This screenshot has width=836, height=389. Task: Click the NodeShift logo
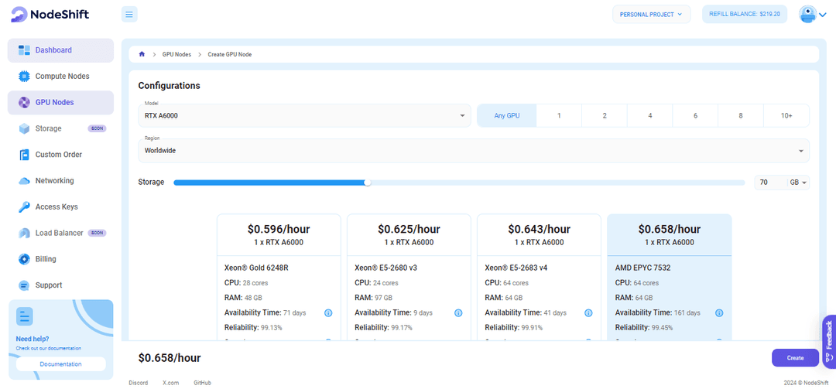tap(50, 15)
